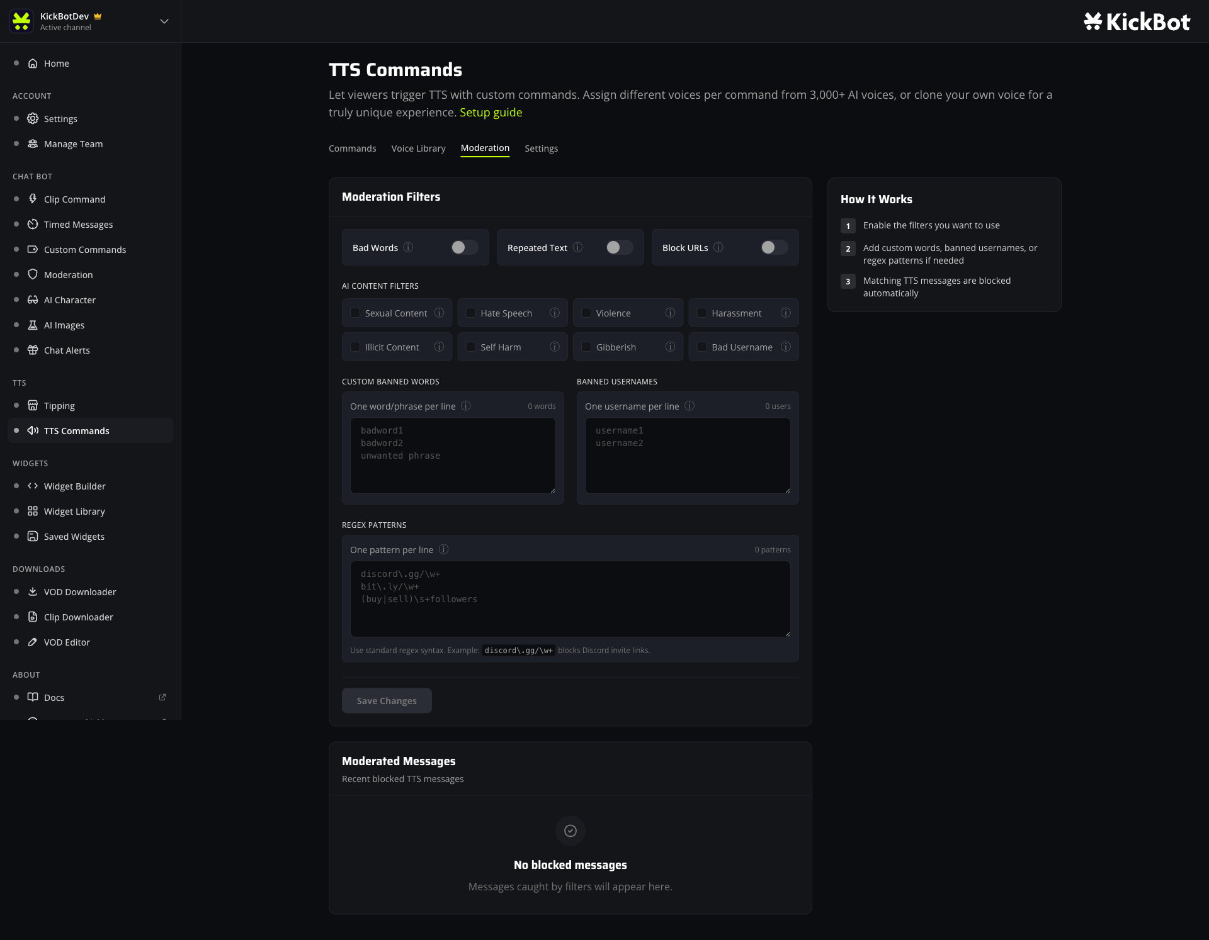Click the Save Changes button
Screen dimensions: 1209x940
coord(387,700)
